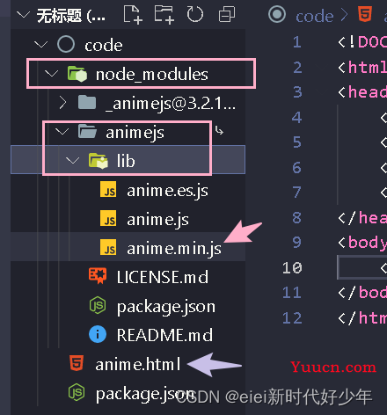Click the JS icon of anime.es.js
Image resolution: width=387 pixels, height=415 pixels.
(x=108, y=189)
